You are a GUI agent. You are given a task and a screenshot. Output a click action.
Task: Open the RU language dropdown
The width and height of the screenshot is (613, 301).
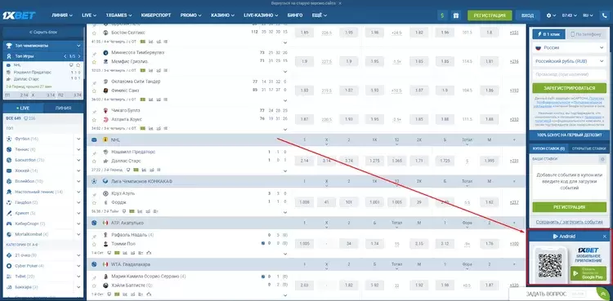point(588,15)
